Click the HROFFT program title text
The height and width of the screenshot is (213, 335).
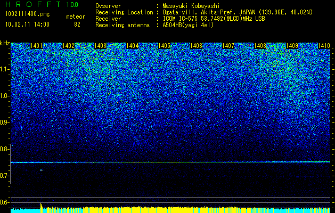click(33, 4)
